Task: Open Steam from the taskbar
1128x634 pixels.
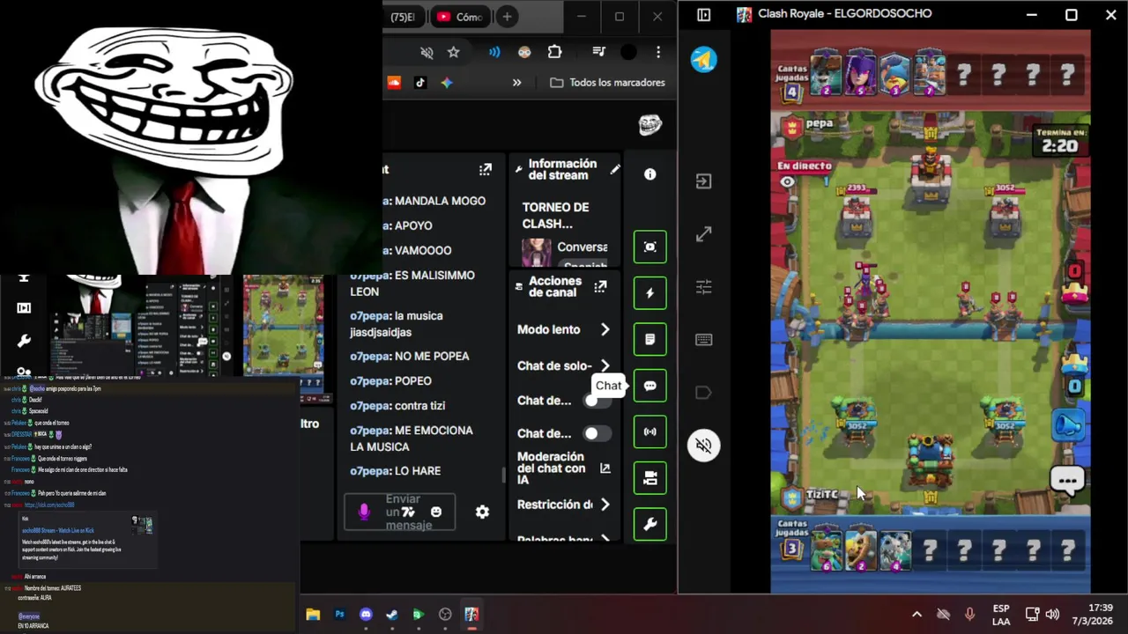Action: pyautogui.click(x=392, y=615)
